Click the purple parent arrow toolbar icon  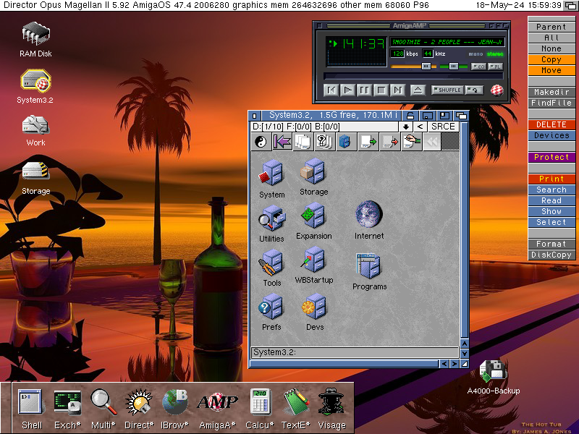282,142
